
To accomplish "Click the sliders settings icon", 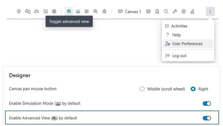I will coord(87,11).
